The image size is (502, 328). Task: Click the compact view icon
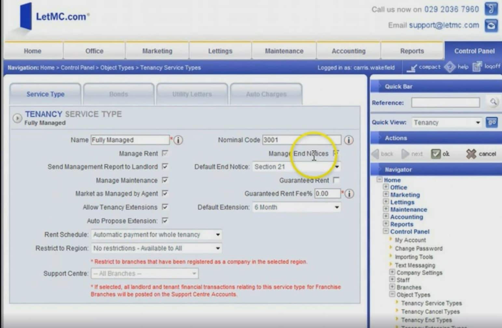pos(413,67)
